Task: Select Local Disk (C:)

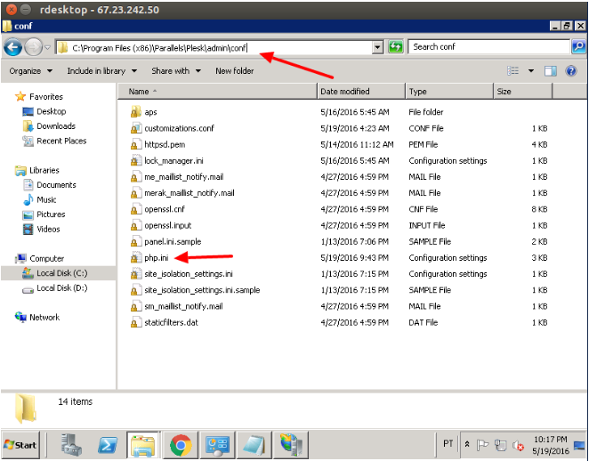Action: click(55, 273)
